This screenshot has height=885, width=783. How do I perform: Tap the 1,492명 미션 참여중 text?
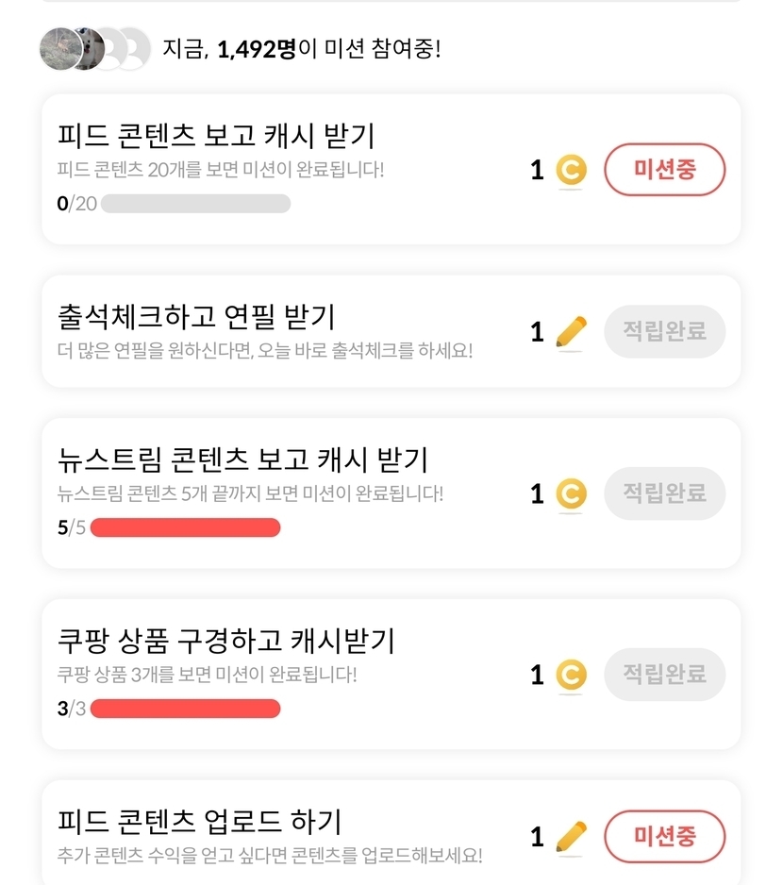(302, 49)
